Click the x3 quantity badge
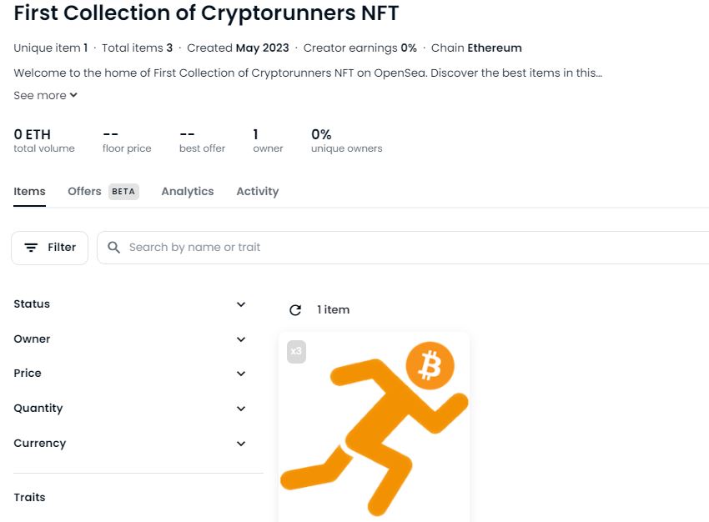This screenshot has height=522, width=709. click(296, 352)
